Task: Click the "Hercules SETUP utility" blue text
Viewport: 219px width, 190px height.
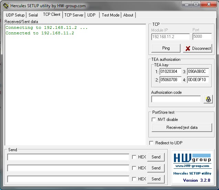Action: (192, 173)
